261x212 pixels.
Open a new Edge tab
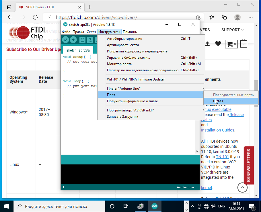[x=89, y=7]
